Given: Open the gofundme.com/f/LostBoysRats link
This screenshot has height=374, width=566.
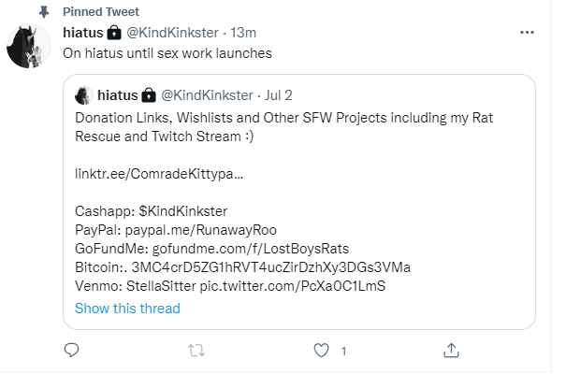Looking at the screenshot, I should coord(251,249).
